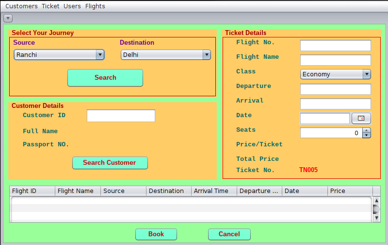This screenshot has height=245, width=388.
Task: Focus the Customer ID input field
Action: 121,116
